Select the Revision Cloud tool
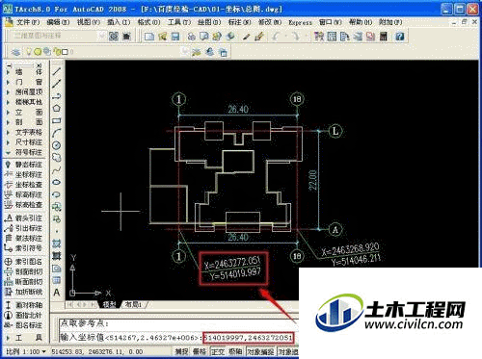Image resolution: width=482 pixels, height=359 pixels. tap(57, 158)
